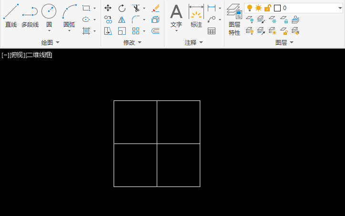The width and height of the screenshot is (345, 216).
Task: Insert a Table from annotation panel
Action: [x=212, y=31]
